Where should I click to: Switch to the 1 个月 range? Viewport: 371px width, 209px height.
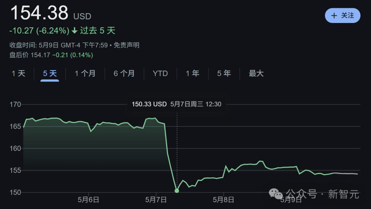pyautogui.click(x=85, y=73)
